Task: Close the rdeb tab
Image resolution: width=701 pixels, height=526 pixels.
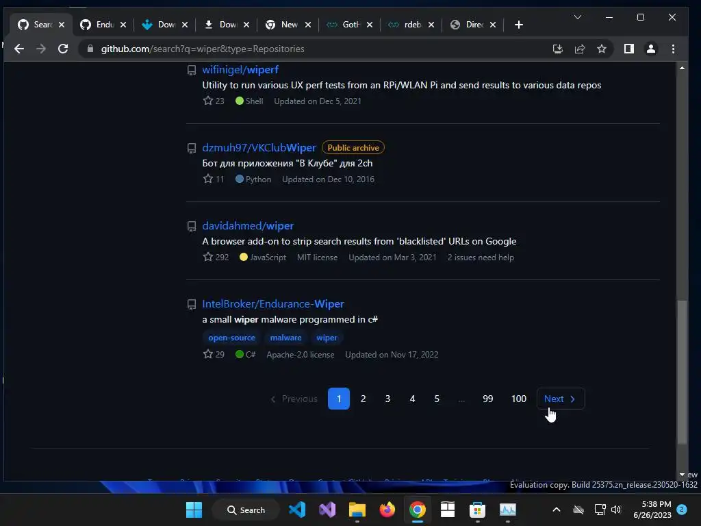Action: click(x=431, y=25)
